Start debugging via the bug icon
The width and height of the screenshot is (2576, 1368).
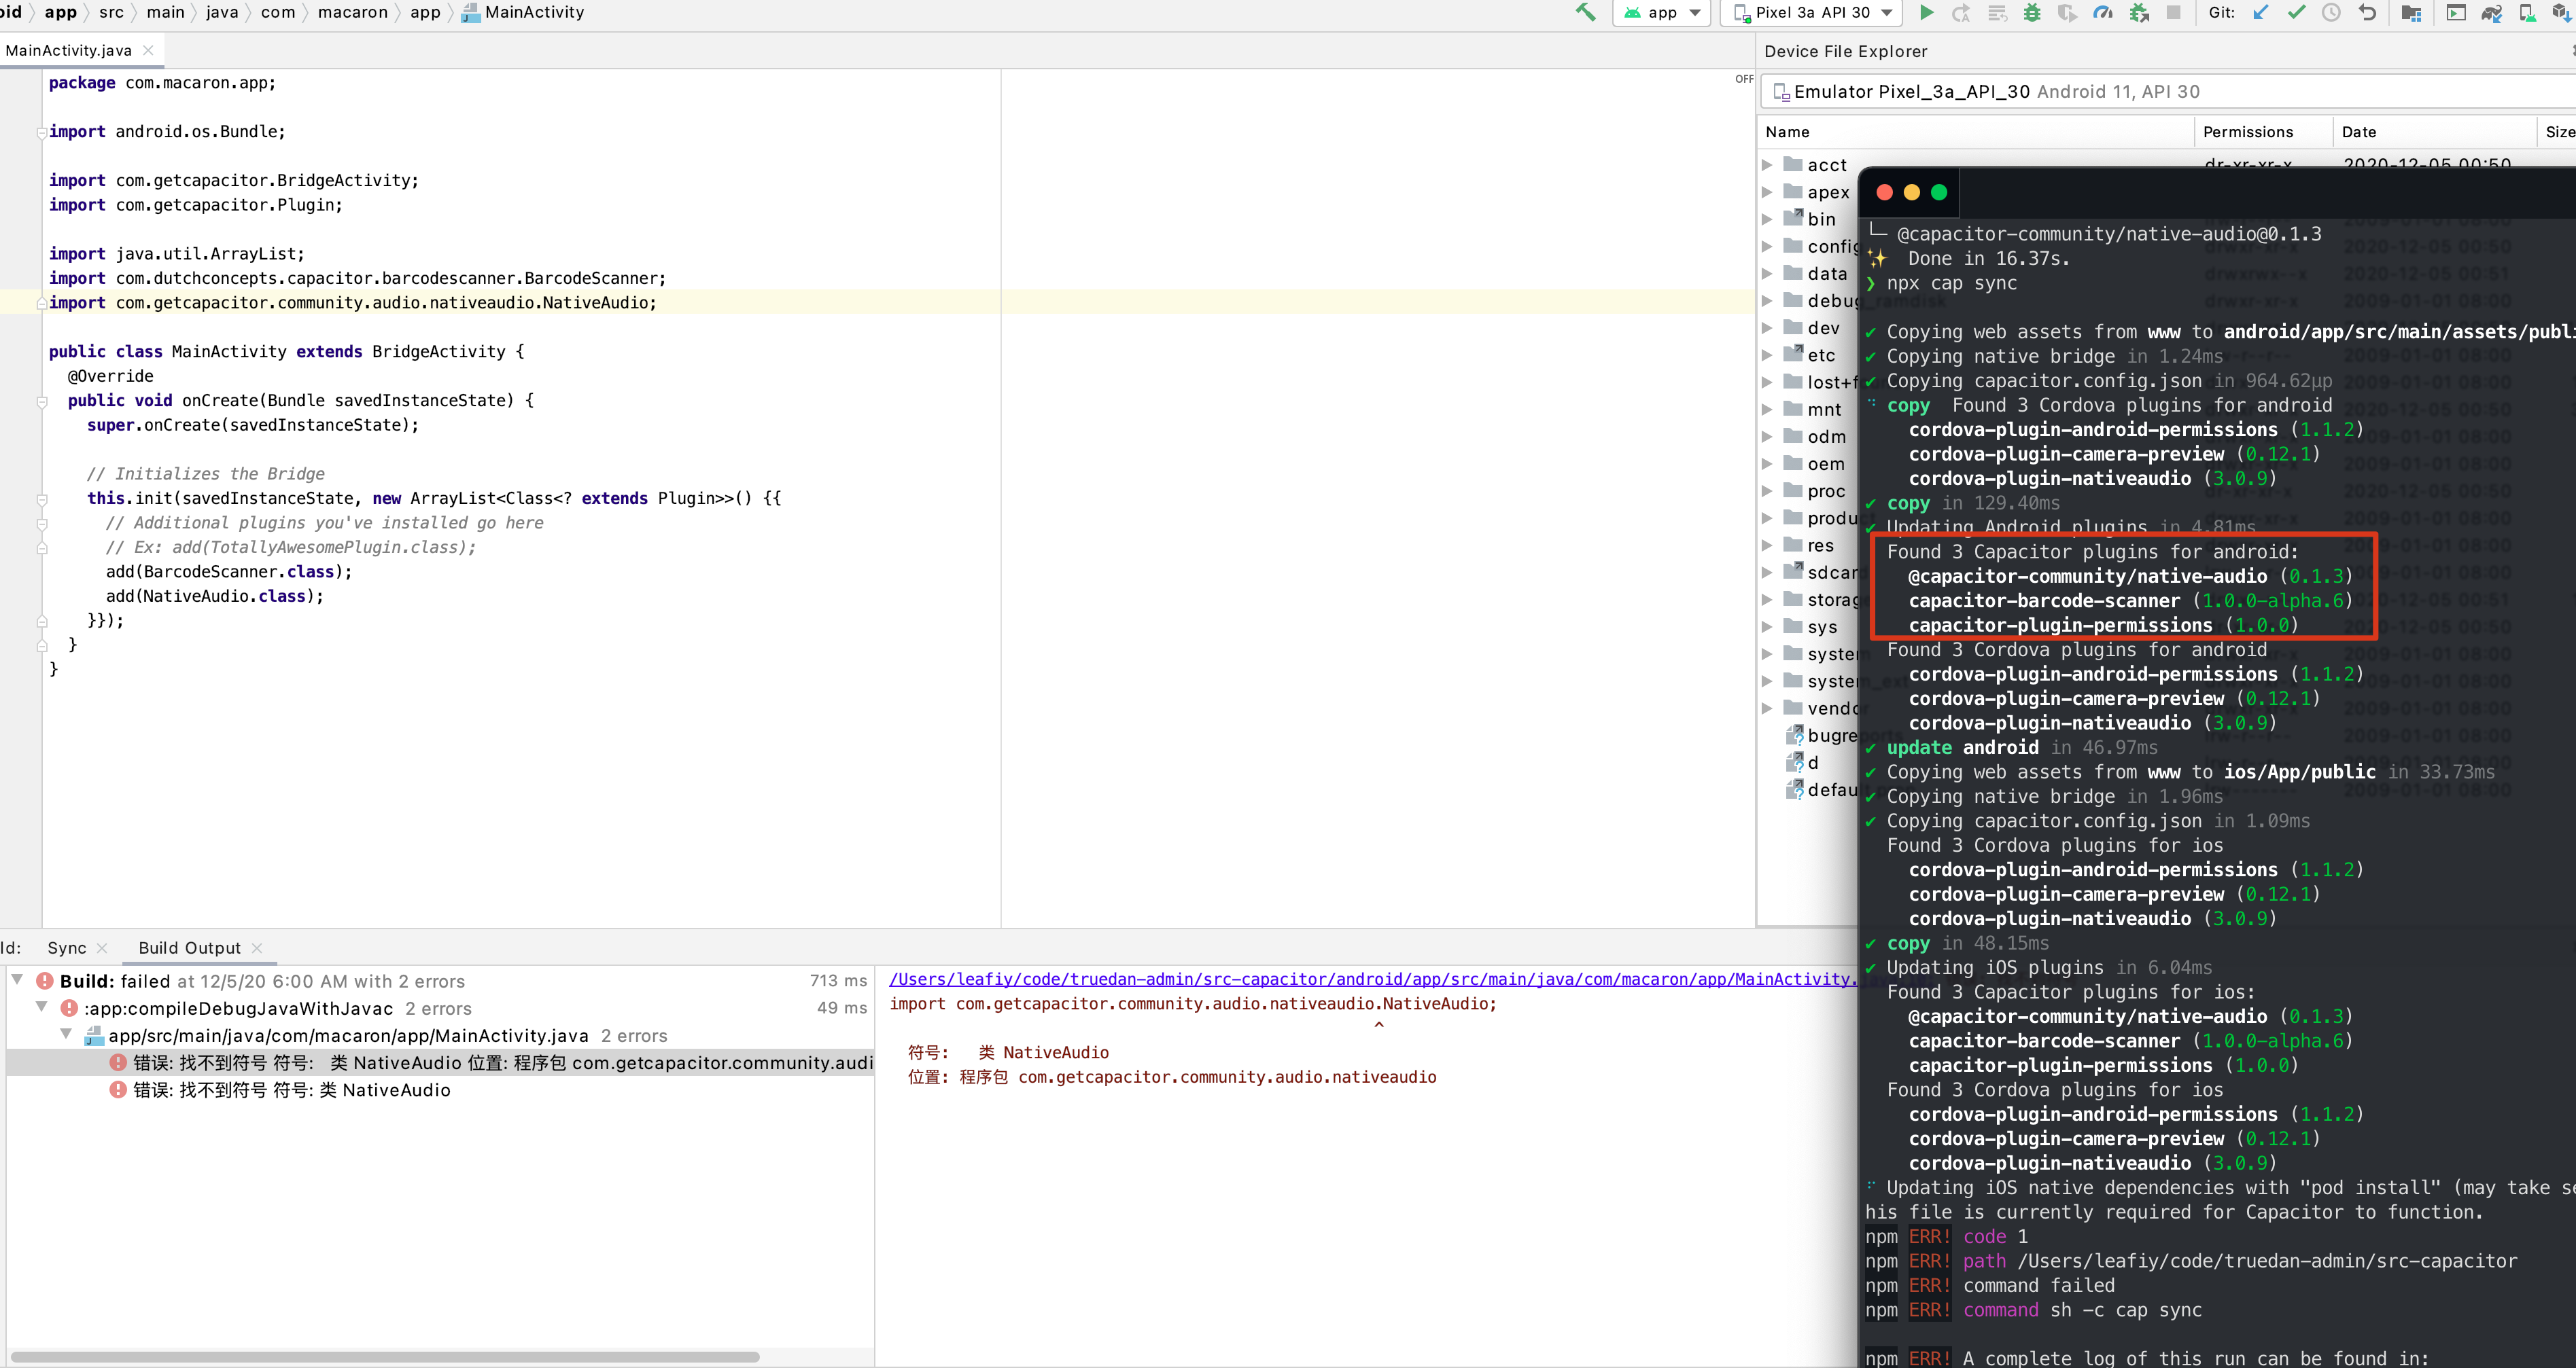click(x=2032, y=13)
